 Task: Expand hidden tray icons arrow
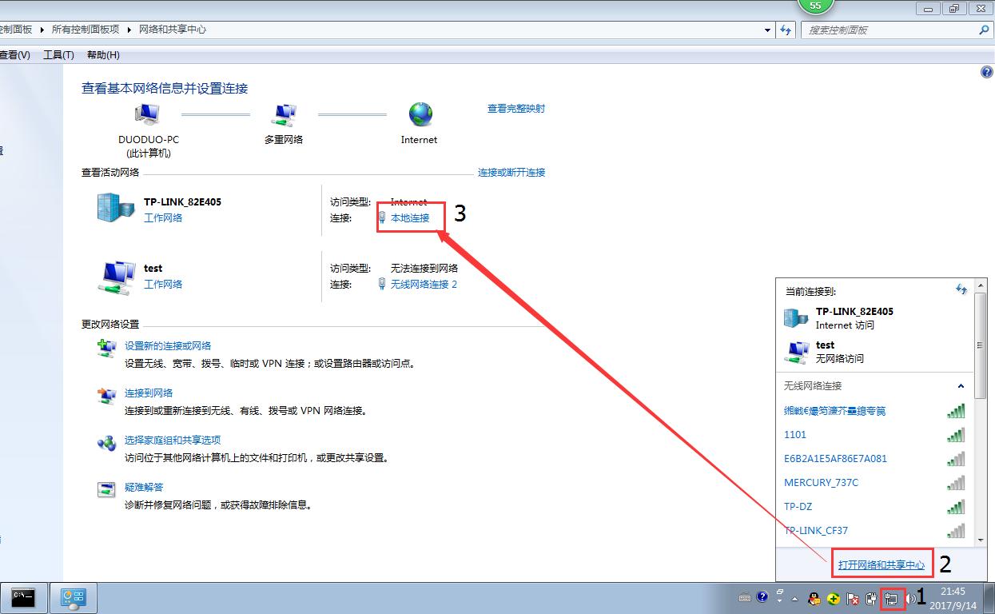point(794,597)
